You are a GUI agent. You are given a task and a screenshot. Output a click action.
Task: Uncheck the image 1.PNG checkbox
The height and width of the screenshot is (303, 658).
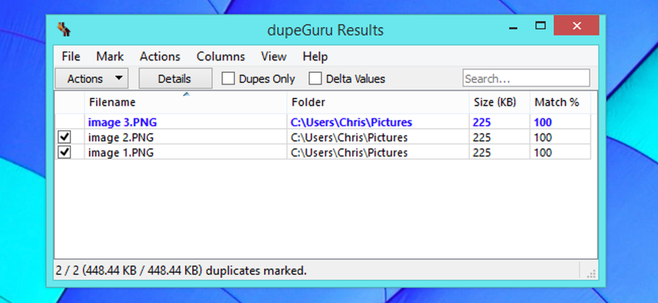click(64, 152)
